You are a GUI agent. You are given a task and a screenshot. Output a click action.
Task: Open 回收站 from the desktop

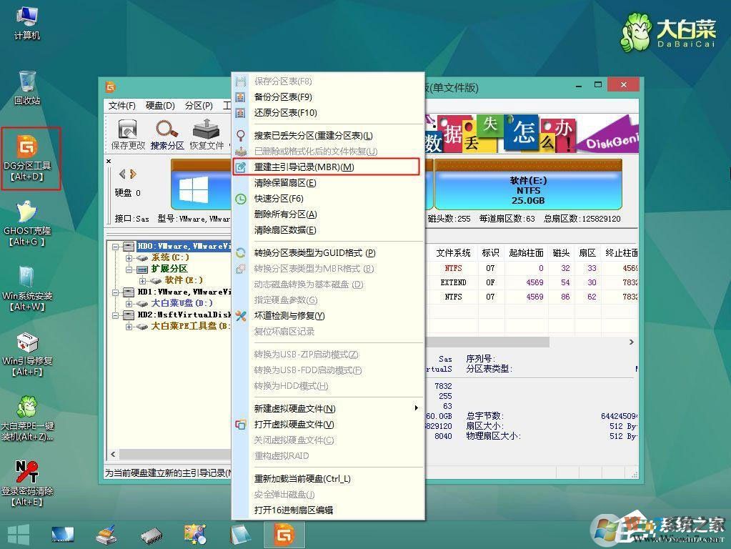click(27, 82)
